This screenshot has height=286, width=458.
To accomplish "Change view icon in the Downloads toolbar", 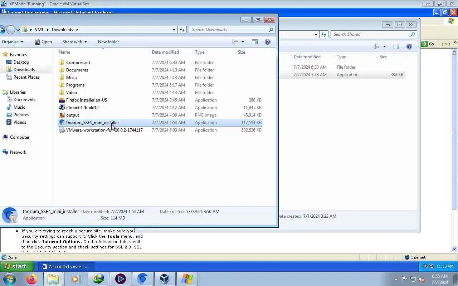I will click(235, 42).
